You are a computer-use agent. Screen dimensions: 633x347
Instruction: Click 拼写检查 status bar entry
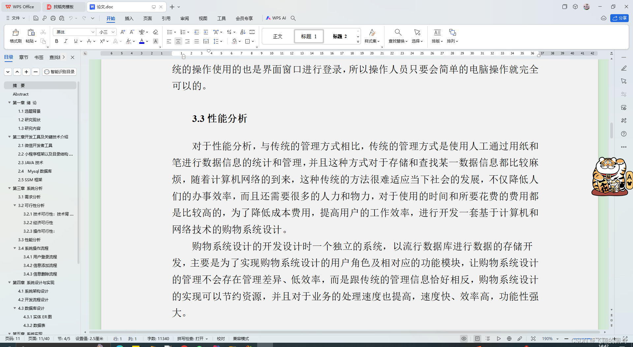click(193, 338)
